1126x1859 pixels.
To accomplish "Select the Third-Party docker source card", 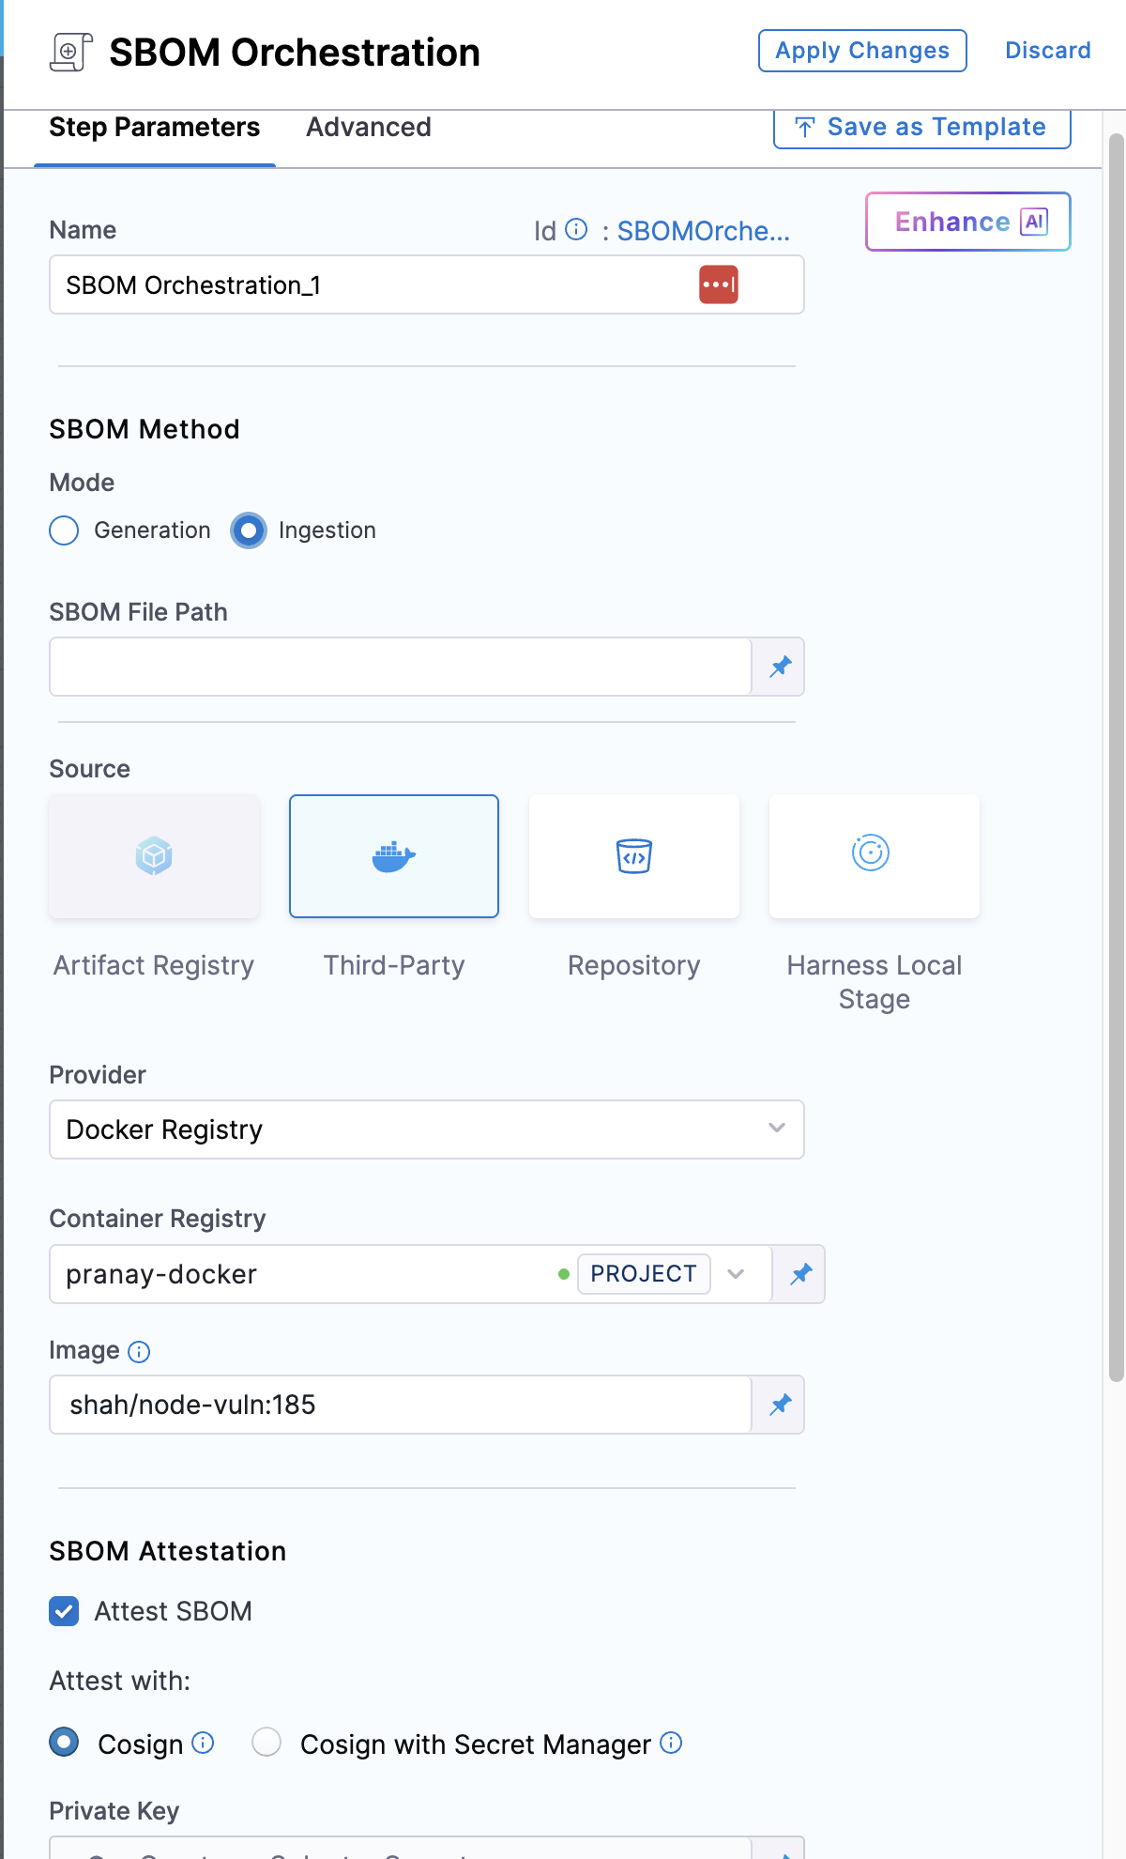I will 394,856.
